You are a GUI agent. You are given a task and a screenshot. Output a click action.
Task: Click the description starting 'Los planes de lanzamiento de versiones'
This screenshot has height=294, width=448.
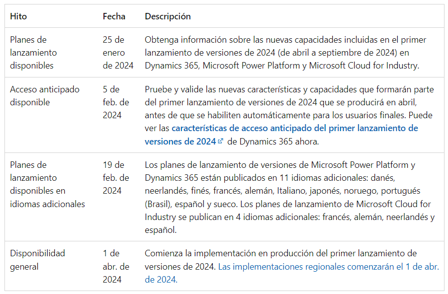pyautogui.click(x=279, y=165)
